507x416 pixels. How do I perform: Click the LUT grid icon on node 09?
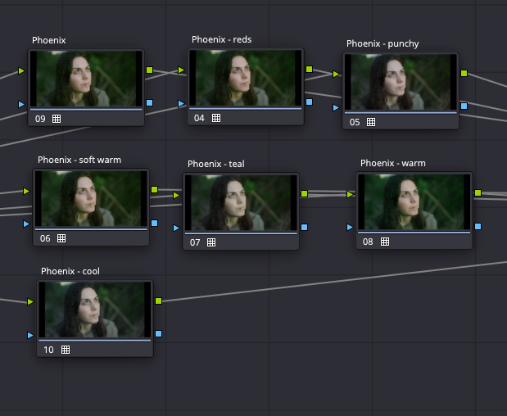click(57, 119)
